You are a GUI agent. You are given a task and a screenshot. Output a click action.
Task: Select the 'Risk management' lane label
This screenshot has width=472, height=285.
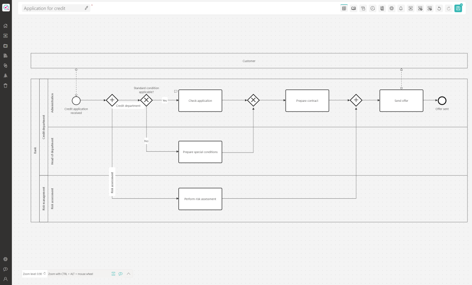click(43, 198)
